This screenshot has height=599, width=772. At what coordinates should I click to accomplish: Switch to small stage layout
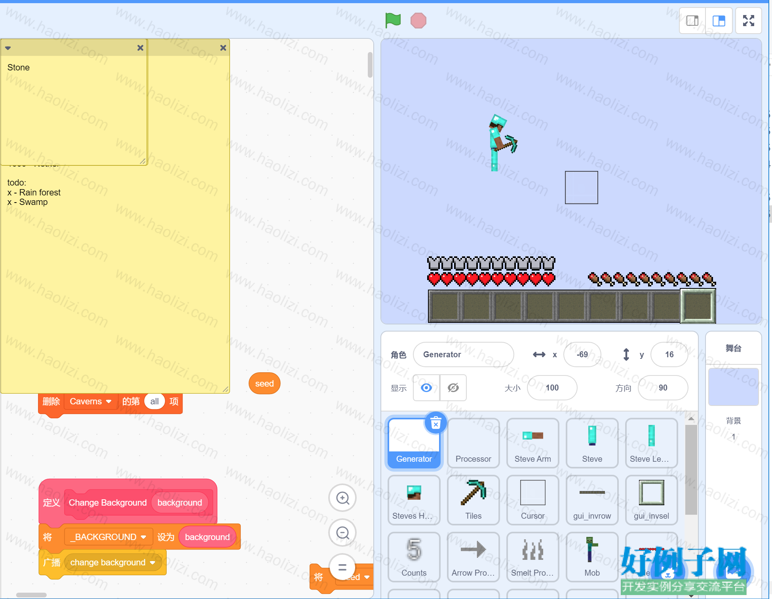692,21
